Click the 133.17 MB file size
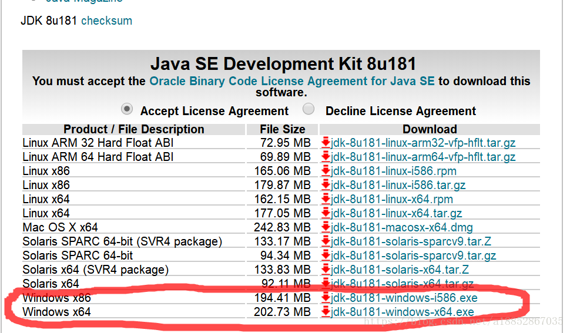Viewport: 570px width, 333px height. tap(283, 241)
